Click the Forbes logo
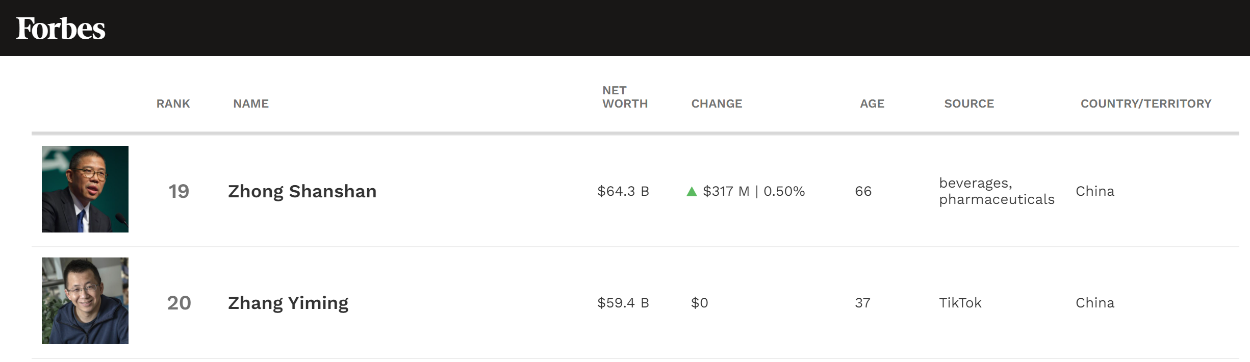Viewport: 1250px width, 362px height. 61,29
